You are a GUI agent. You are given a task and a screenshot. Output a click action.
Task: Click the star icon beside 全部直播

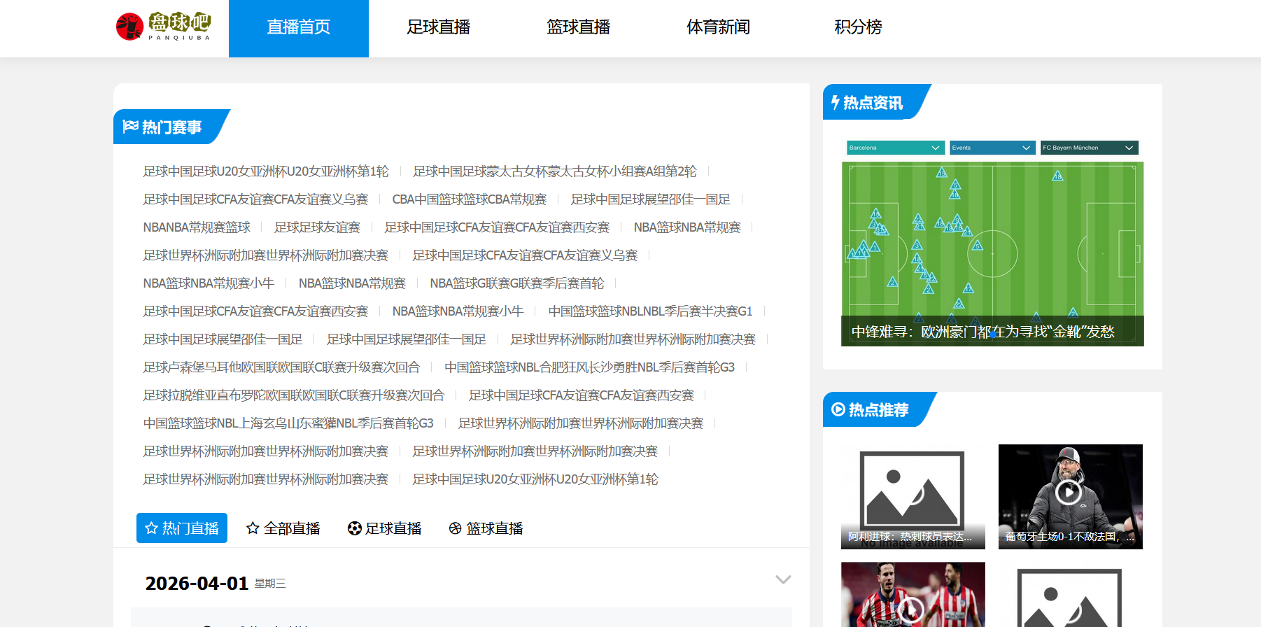pos(253,528)
